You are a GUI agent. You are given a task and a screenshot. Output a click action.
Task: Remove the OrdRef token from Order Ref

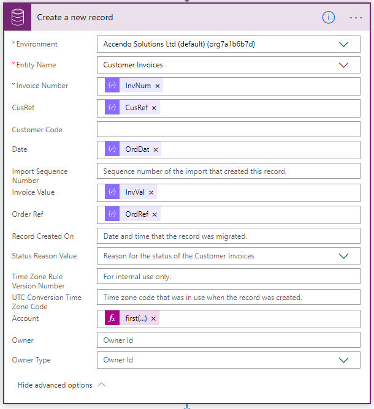pyautogui.click(x=155, y=215)
